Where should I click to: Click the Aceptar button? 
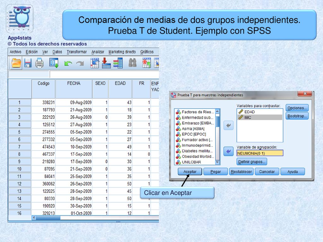[x=190, y=172]
